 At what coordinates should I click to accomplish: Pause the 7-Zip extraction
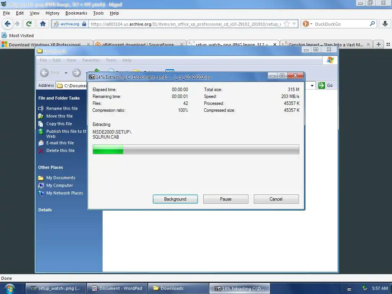click(x=226, y=199)
